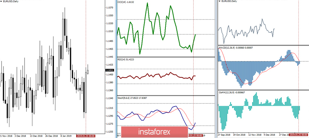Click the 8 Jan 2019 date label
The image size is (309, 138).
66,136
